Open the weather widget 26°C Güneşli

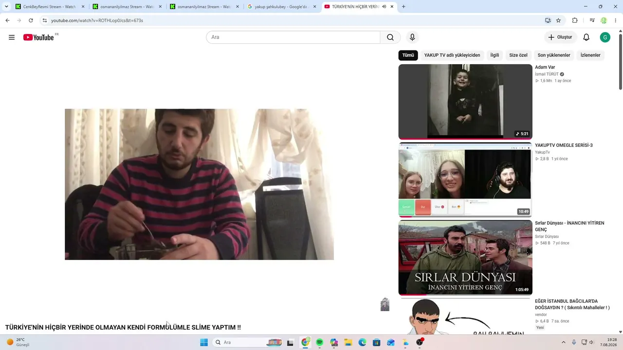coord(18,342)
